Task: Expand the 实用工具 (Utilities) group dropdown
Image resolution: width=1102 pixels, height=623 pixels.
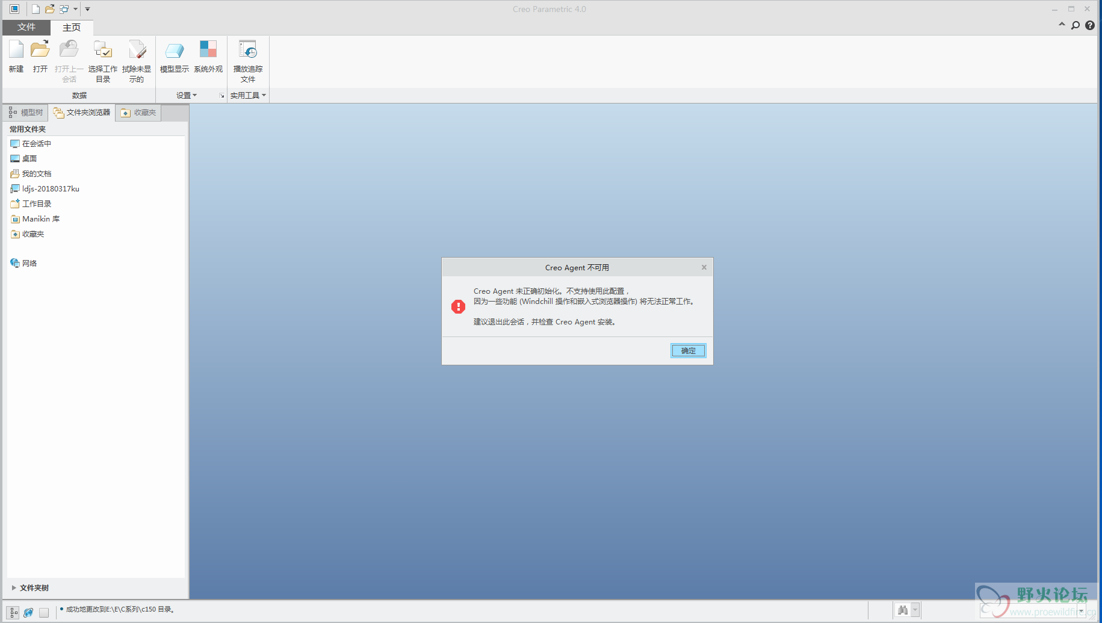Action: (x=248, y=95)
